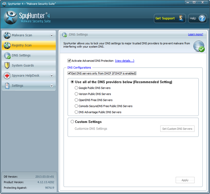
Task: Open the System Guards menu item
Action: coord(23,66)
